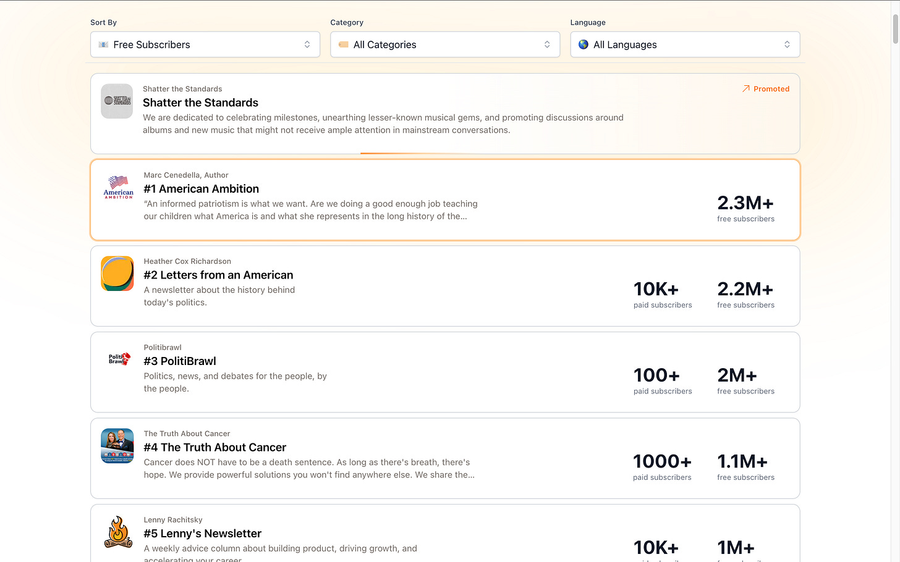The height and width of the screenshot is (562, 900).
Task: Click the envelope icon beside Free Subscribers
Action: point(104,44)
